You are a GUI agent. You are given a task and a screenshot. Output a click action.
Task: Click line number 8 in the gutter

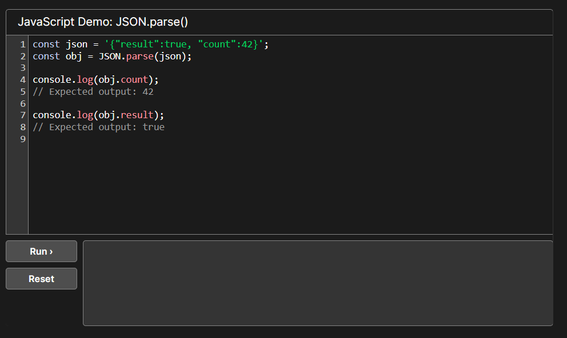(x=23, y=127)
